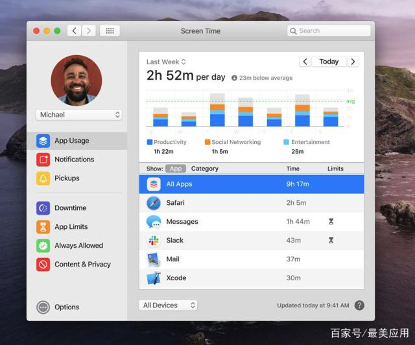Click in the Search field
Viewport: 415px width, 345px height.
(x=329, y=31)
